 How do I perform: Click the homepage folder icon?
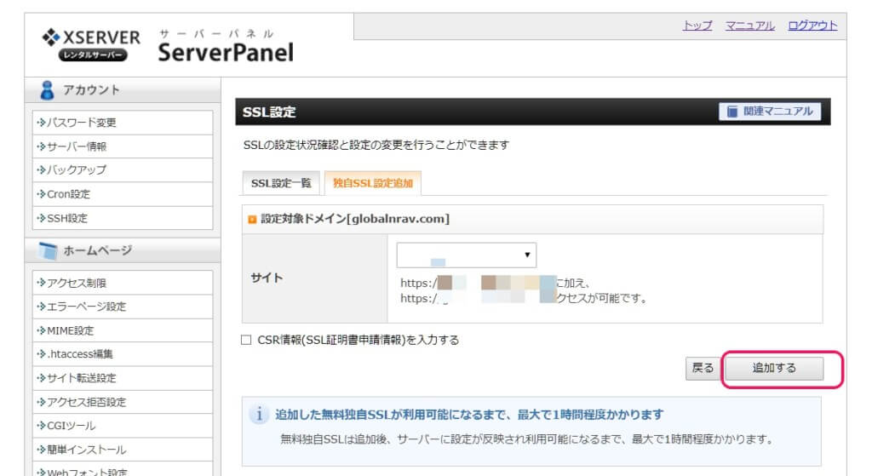point(48,251)
